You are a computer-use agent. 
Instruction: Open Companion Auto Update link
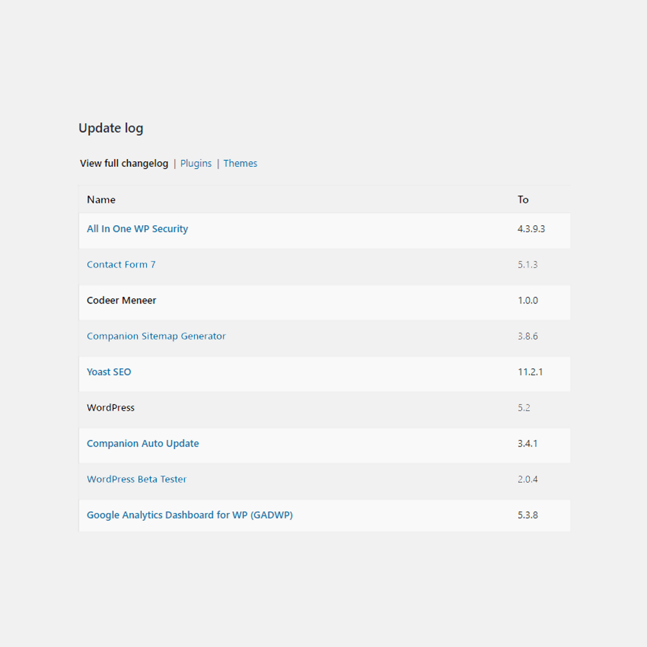pos(142,444)
